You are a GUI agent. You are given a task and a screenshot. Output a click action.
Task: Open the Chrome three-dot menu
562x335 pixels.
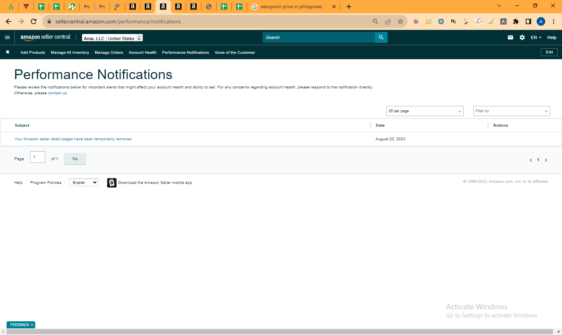(553, 21)
